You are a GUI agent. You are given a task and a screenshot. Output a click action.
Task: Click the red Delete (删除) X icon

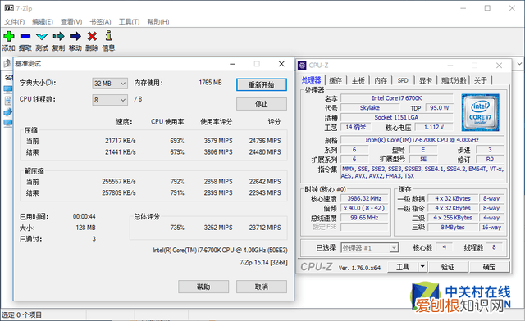tap(92, 36)
